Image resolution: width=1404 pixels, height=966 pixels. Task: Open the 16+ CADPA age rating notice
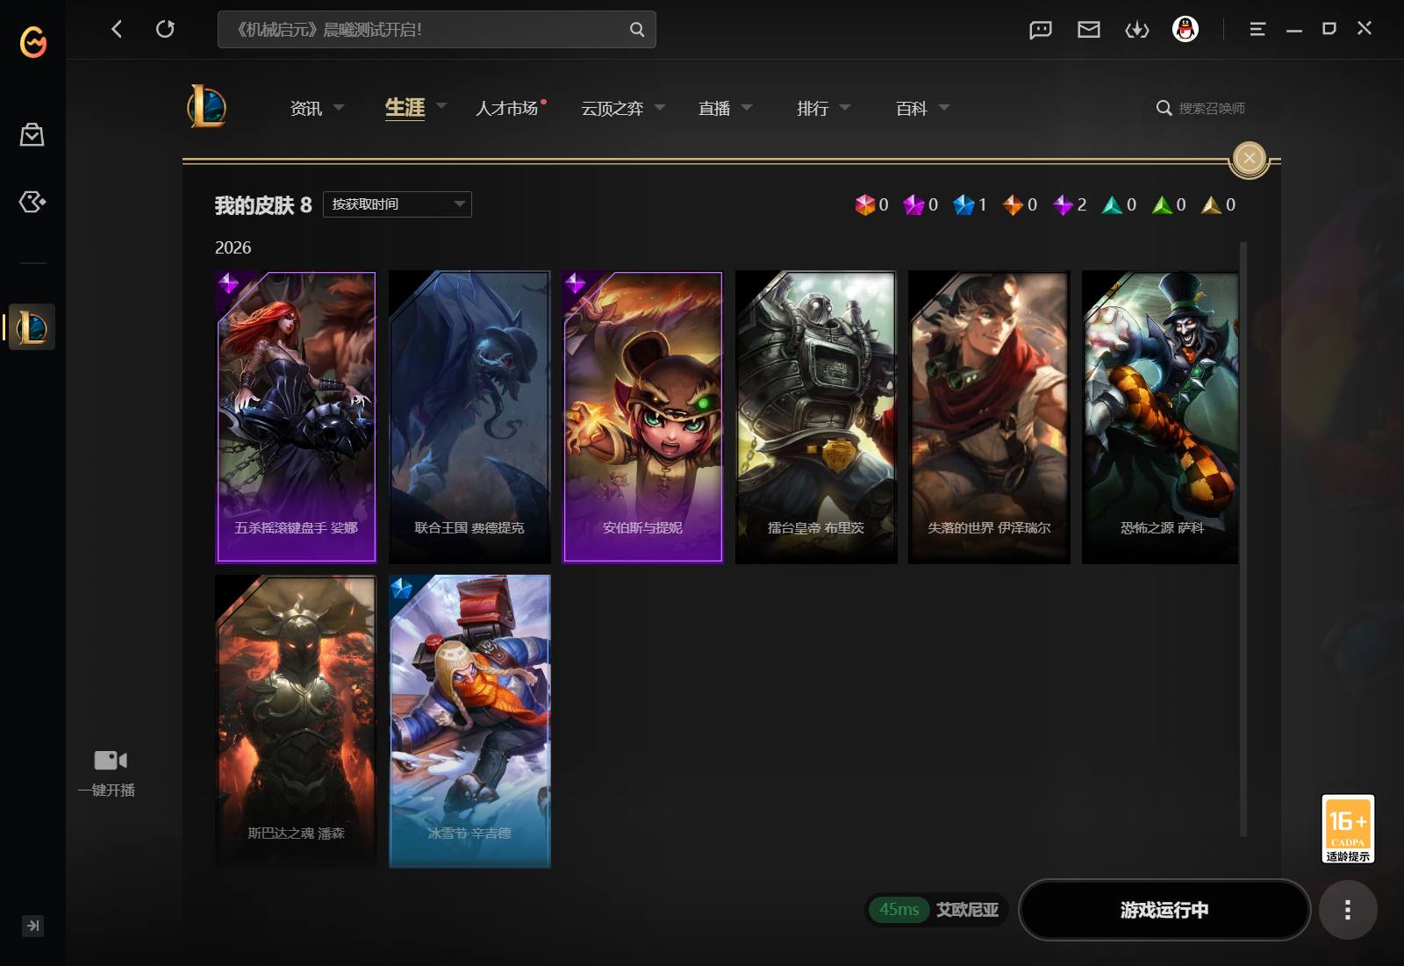point(1348,829)
